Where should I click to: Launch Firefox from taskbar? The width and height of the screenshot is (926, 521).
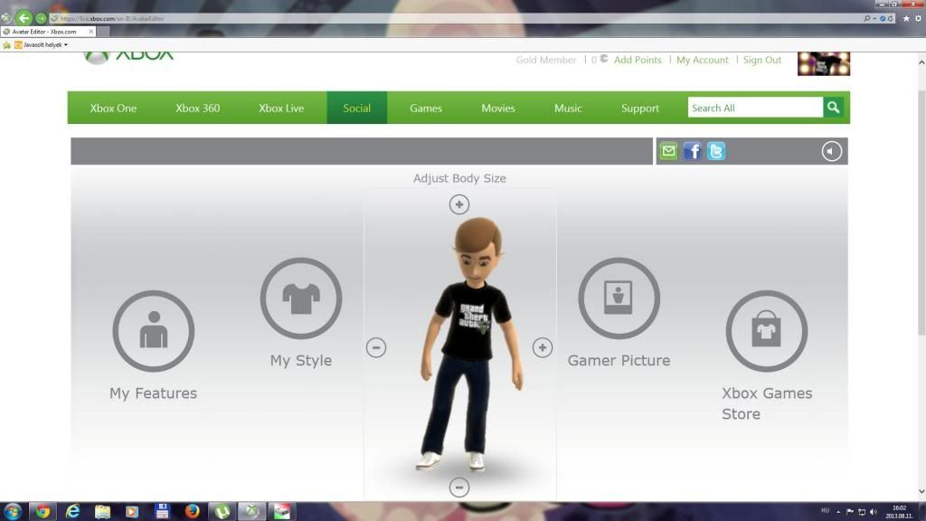click(192, 511)
